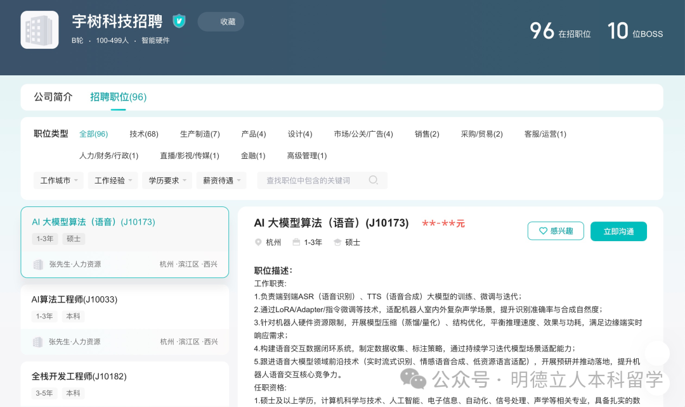Click the company name 宇树科技招聘

coord(117,21)
